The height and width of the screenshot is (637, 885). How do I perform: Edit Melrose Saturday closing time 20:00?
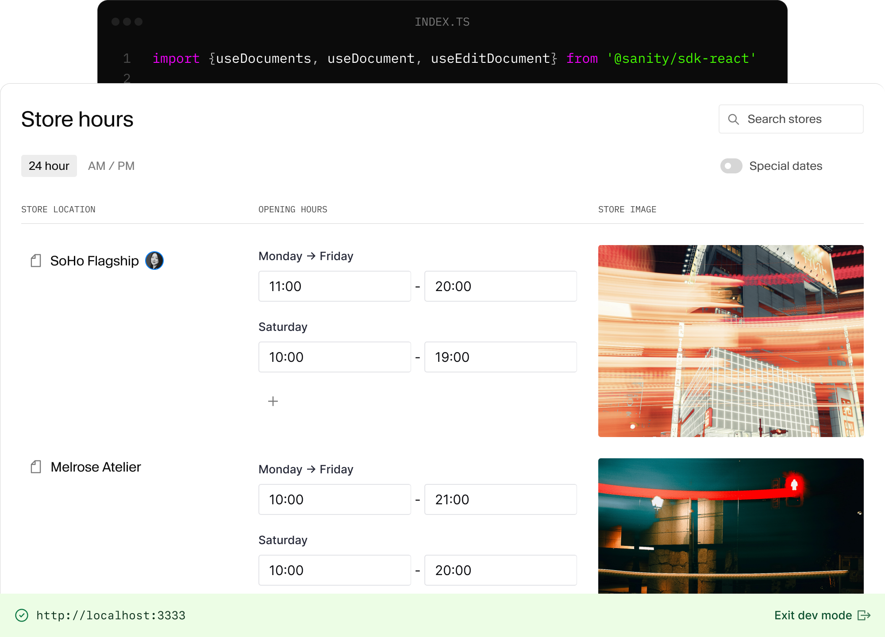tap(500, 570)
